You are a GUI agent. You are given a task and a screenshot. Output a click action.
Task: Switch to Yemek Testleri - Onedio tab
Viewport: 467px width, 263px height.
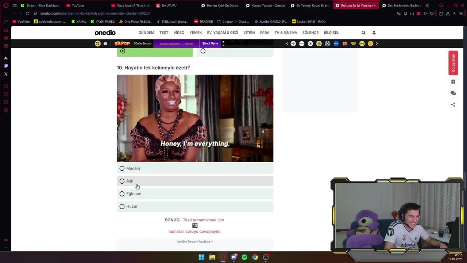(x=266, y=5)
